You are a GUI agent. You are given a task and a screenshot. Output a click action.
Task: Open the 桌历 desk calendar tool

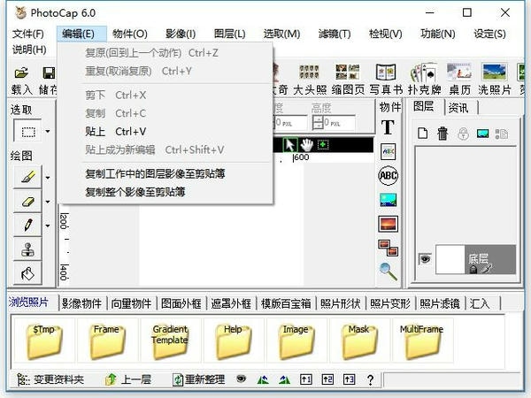click(459, 80)
